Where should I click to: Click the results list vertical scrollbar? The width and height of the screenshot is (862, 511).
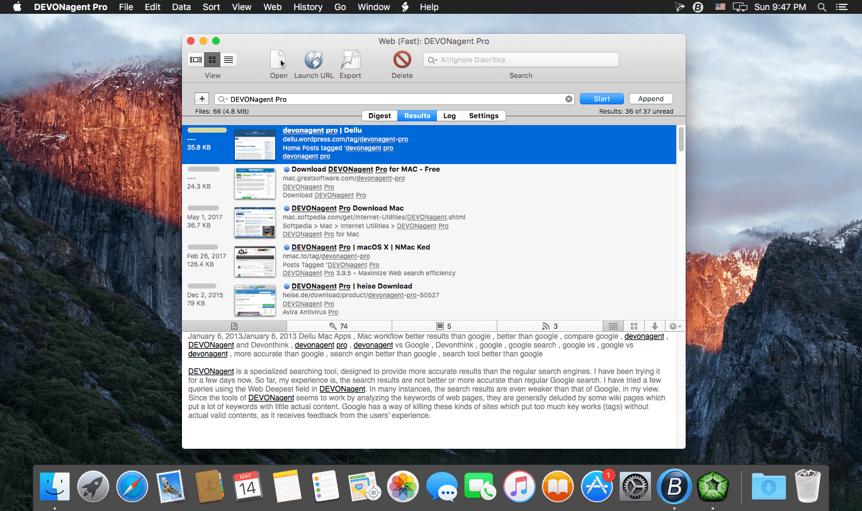click(681, 140)
